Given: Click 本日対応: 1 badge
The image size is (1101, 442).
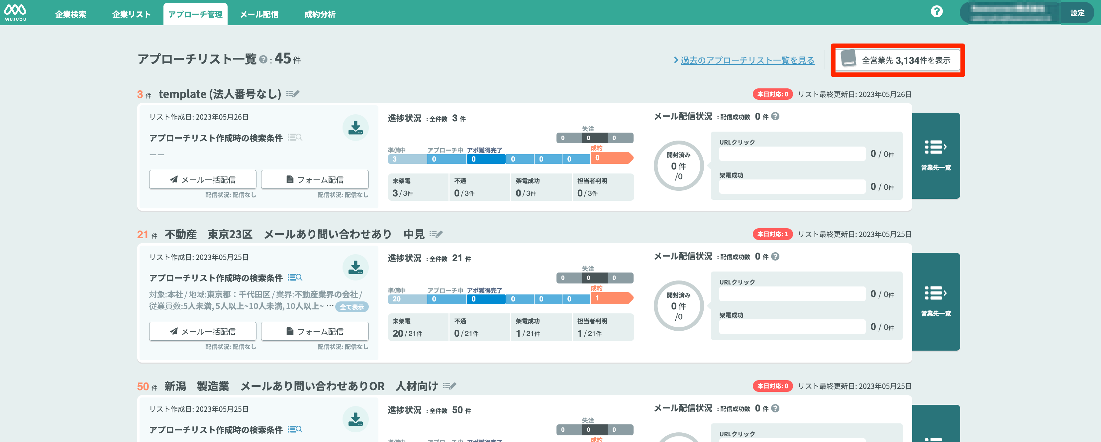Looking at the screenshot, I should click(x=772, y=234).
